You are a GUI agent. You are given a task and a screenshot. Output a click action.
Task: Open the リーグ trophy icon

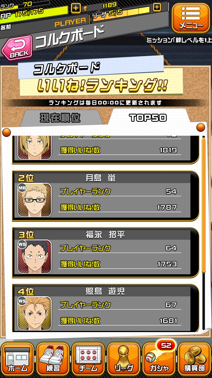pyautogui.click(x=124, y=359)
